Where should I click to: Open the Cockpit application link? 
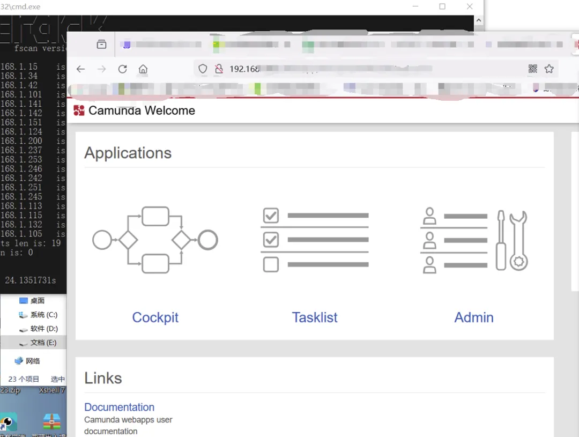pyautogui.click(x=155, y=317)
